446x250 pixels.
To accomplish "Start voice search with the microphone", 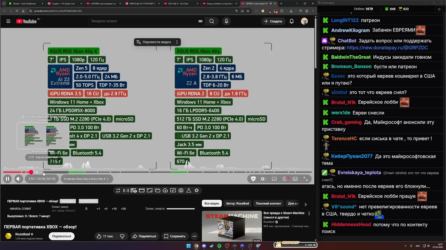I will (226, 21).
